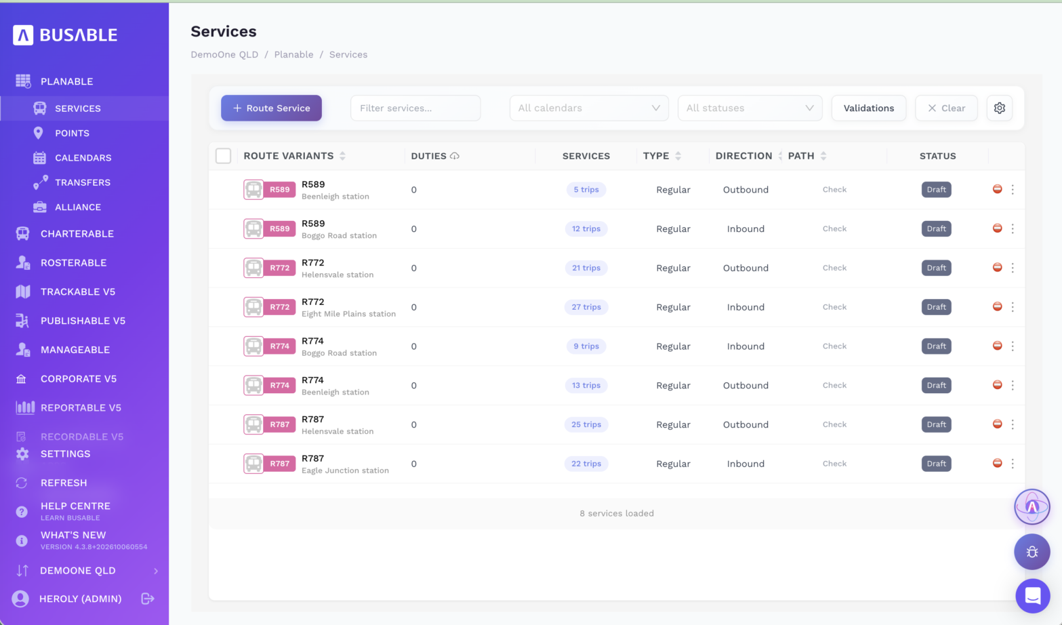
Task: Click the red remove icon for R589 Beenleigh
Action: click(x=997, y=189)
